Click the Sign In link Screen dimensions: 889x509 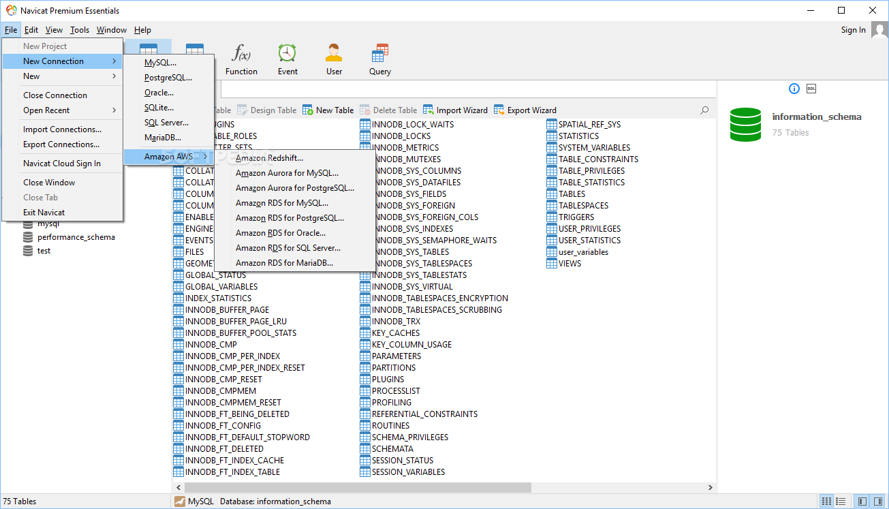pos(853,30)
